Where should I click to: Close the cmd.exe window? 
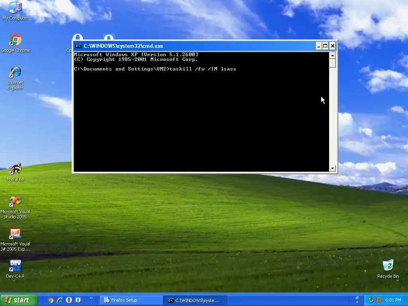click(x=333, y=46)
